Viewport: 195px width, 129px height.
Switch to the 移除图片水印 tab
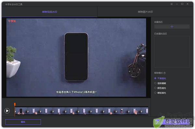coord(145,12)
